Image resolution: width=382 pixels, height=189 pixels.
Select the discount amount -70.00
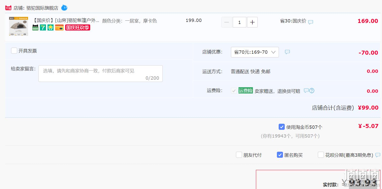(x=368, y=53)
